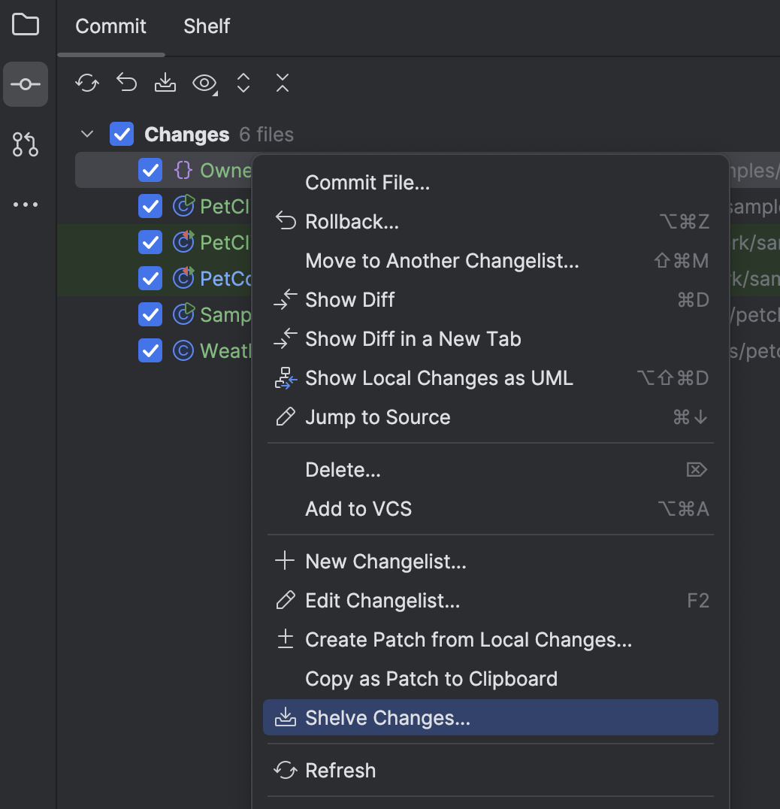This screenshot has width=780, height=809.
Task: Collapse the Changes node with its chevron
Action: pos(86,134)
